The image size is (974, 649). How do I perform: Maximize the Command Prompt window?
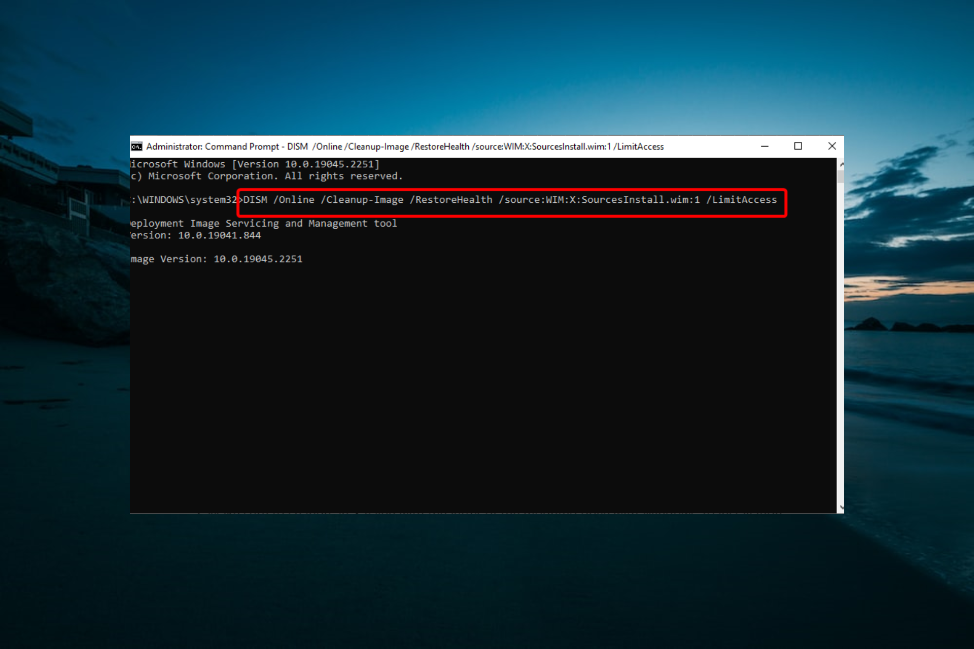point(798,147)
